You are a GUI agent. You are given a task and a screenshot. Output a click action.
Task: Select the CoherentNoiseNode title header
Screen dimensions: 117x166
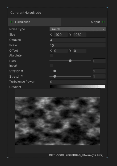coord(26,13)
